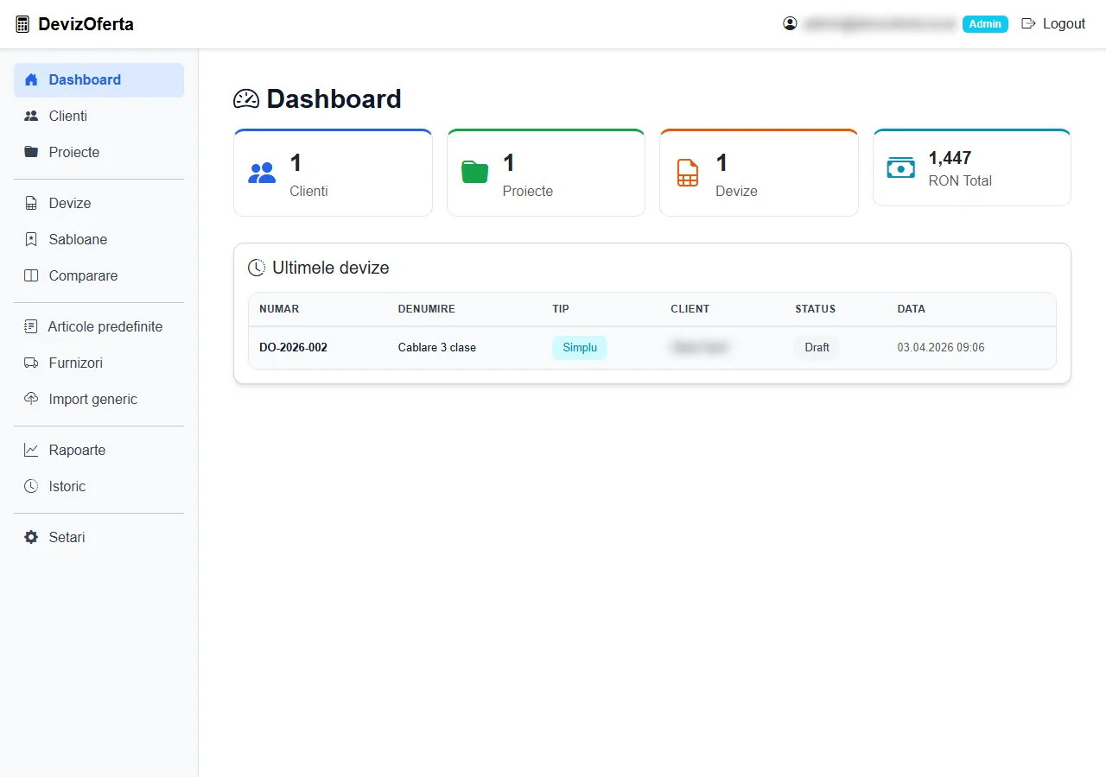Click the speedometer icon beside Dashboard heading
Screen dimensions: 1106x777
[246, 99]
